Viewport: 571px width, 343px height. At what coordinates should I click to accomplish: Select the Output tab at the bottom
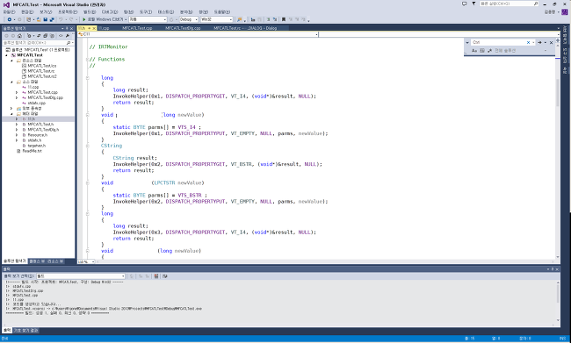(x=7, y=330)
